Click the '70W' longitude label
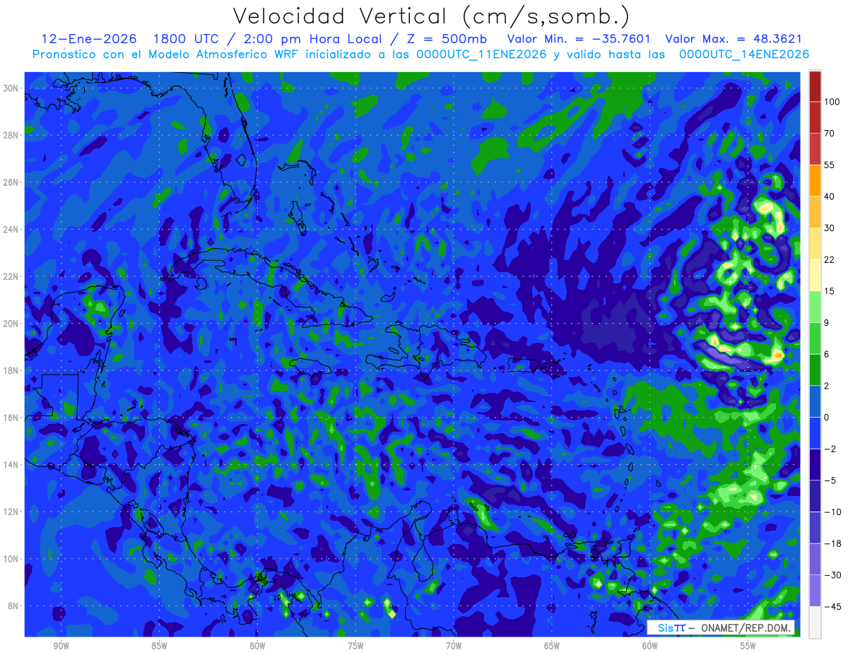 pyautogui.click(x=454, y=646)
